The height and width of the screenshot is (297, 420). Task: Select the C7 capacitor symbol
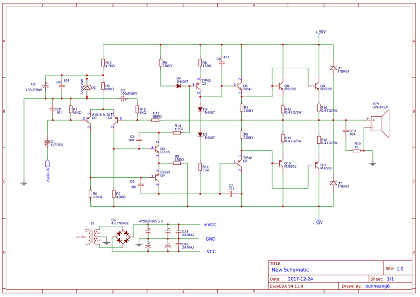231,194
